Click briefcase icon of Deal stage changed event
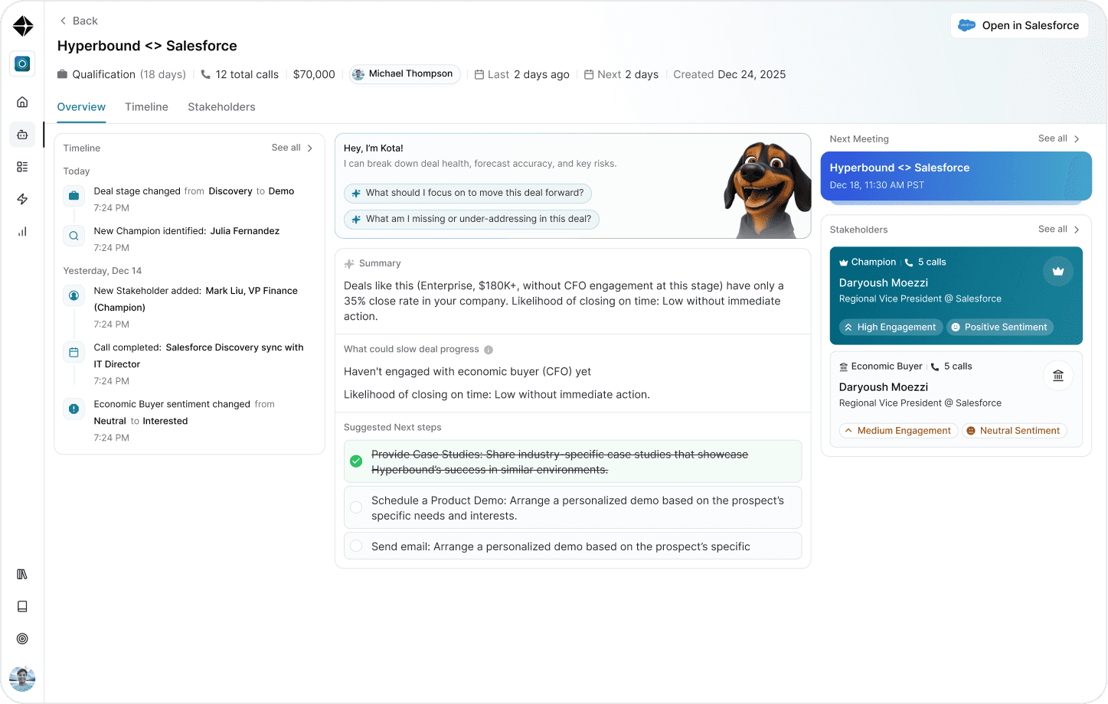 click(74, 196)
